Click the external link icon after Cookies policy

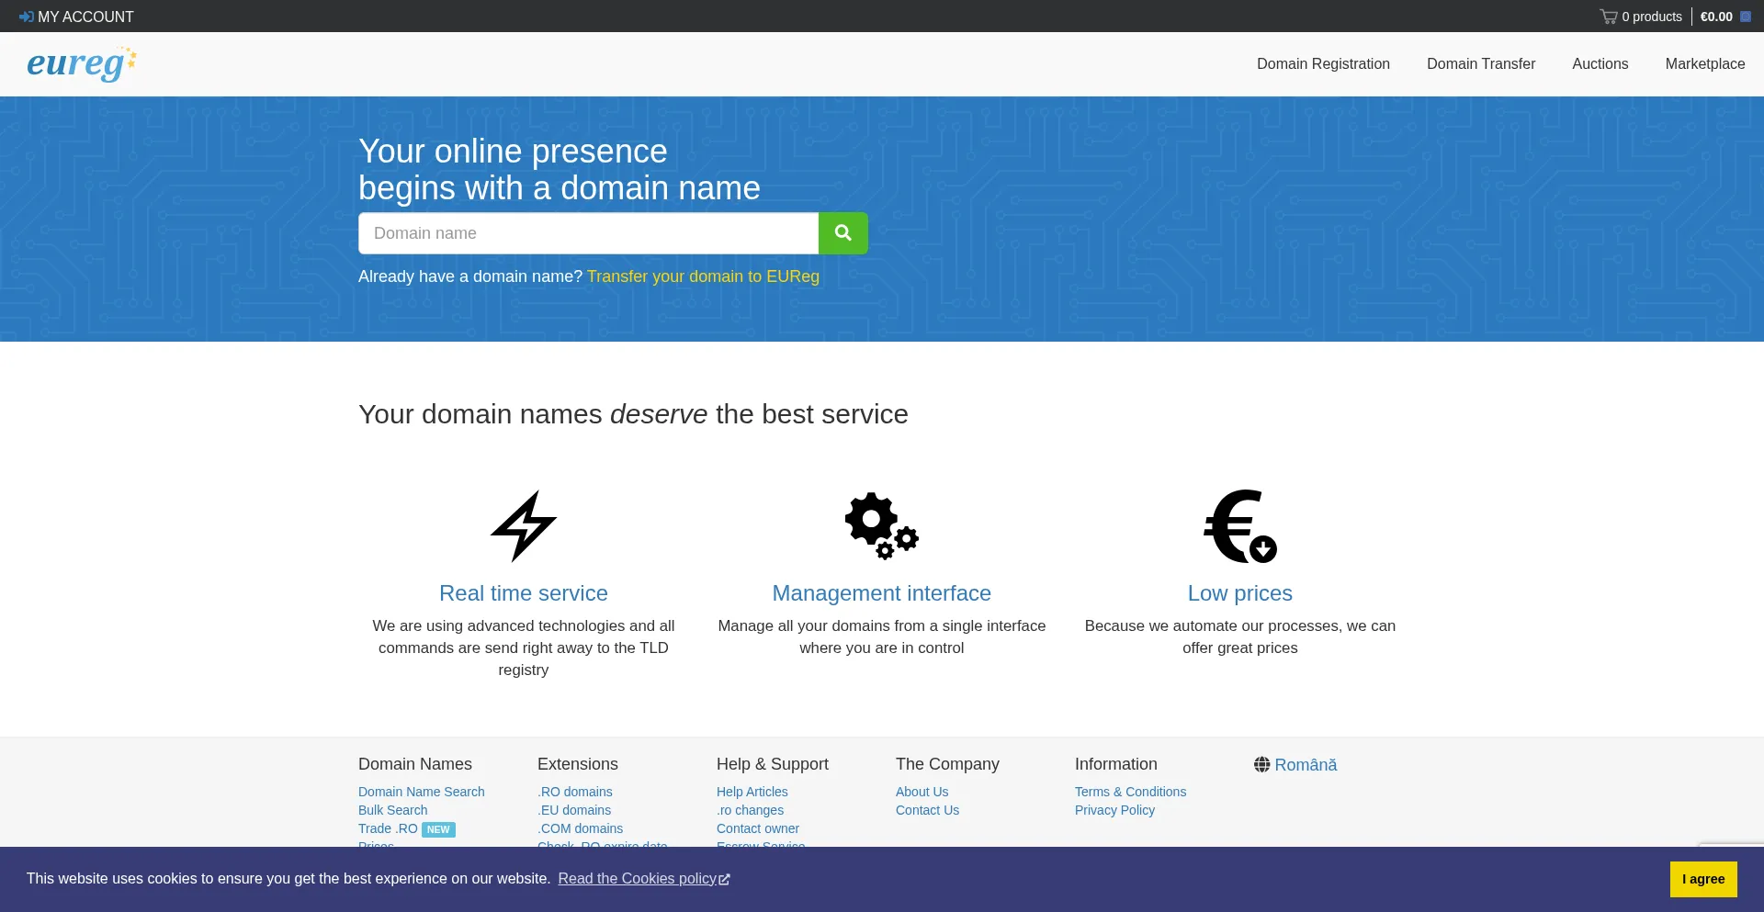tap(725, 880)
